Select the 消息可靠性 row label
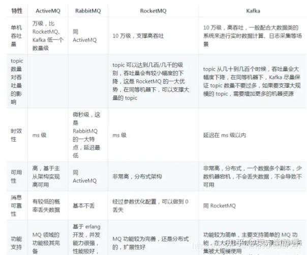Viewport: 307px width, 255px height. (x=16, y=206)
